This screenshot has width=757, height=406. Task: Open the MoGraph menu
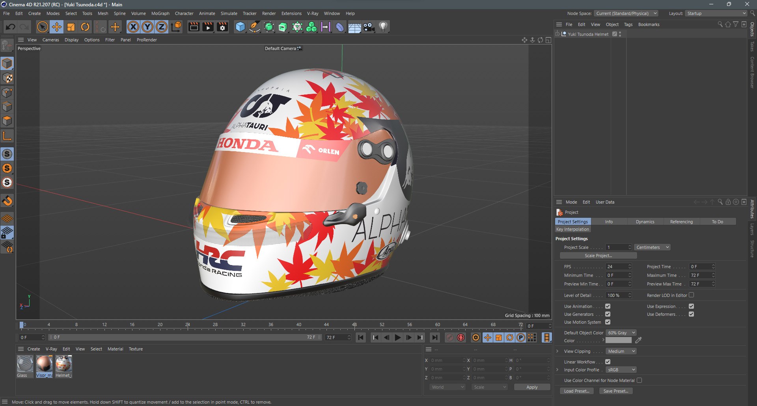click(x=160, y=13)
